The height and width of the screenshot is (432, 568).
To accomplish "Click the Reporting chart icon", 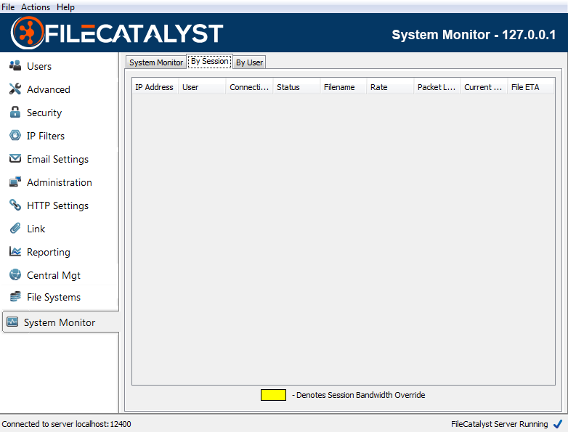I will click(15, 251).
